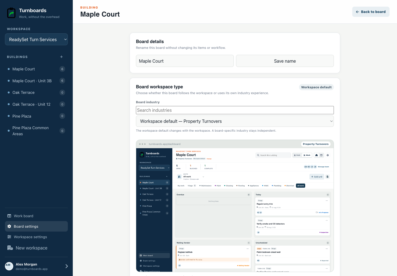Click the Workspace default badge
Screen dimensions: 397x276
[316, 87]
